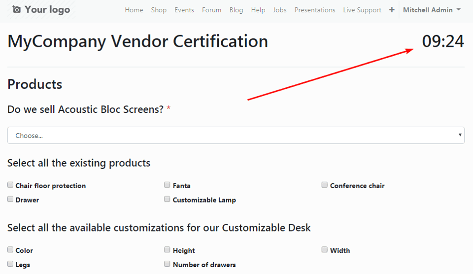Click the Customizable Desk customizations question text
The height and width of the screenshot is (274, 473).
click(159, 228)
